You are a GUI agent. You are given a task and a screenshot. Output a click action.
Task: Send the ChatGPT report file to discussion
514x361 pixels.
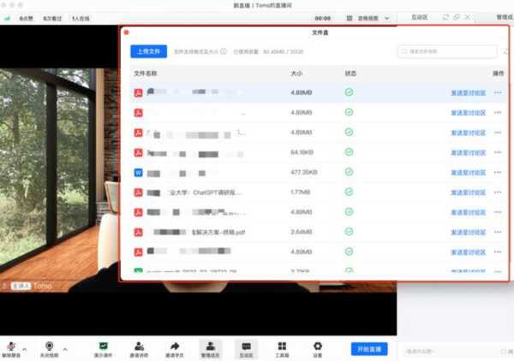(468, 192)
